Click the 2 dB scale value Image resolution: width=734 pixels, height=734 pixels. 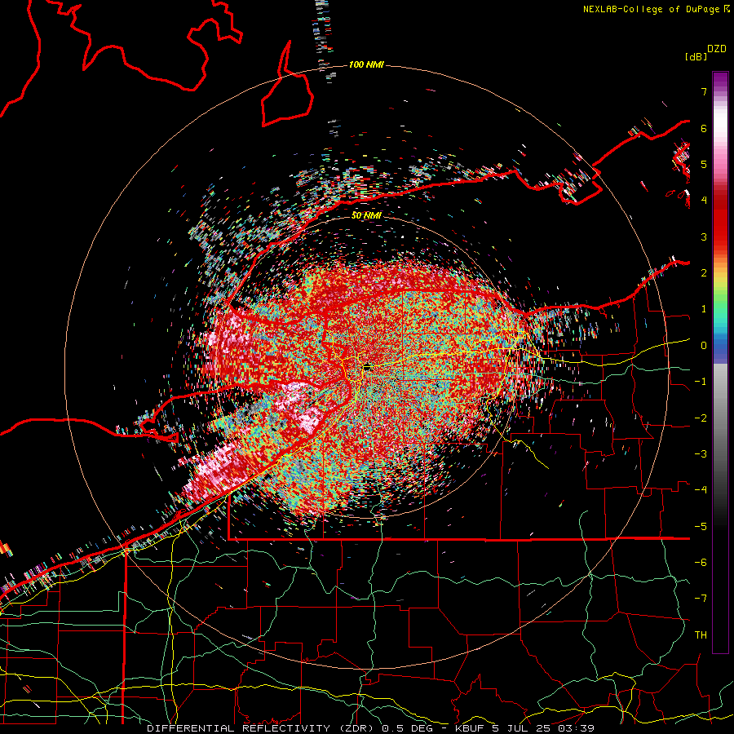[704, 273]
